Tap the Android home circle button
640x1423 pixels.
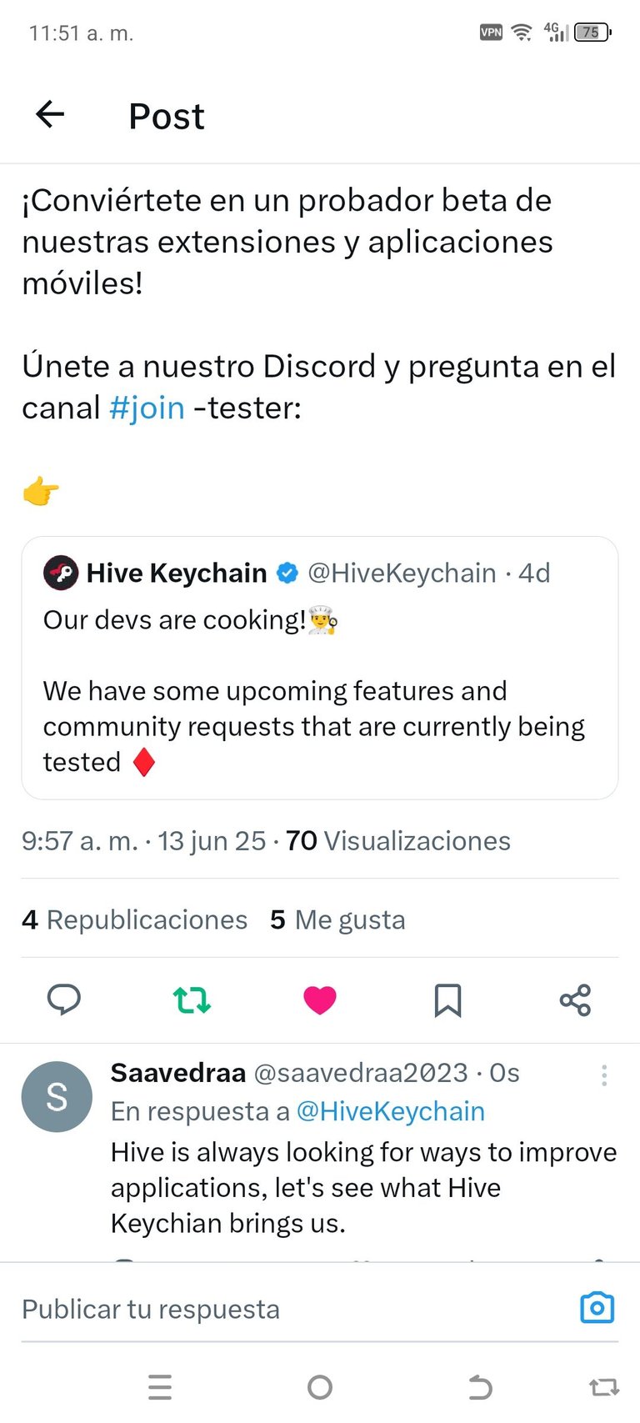coord(320,1387)
